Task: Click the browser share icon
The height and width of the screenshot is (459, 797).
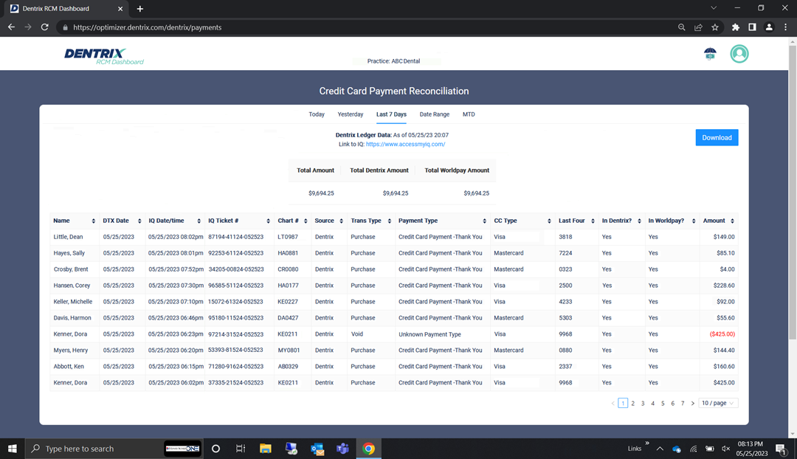Action: pyautogui.click(x=697, y=27)
